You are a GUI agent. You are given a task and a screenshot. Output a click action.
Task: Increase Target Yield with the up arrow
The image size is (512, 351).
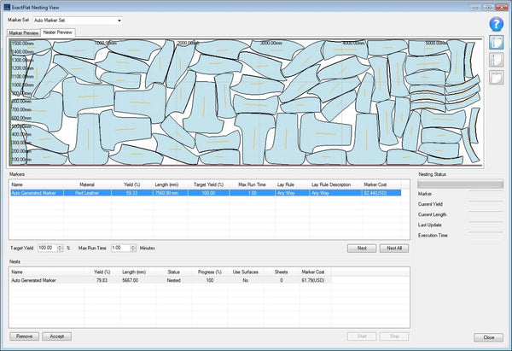[x=60, y=245]
